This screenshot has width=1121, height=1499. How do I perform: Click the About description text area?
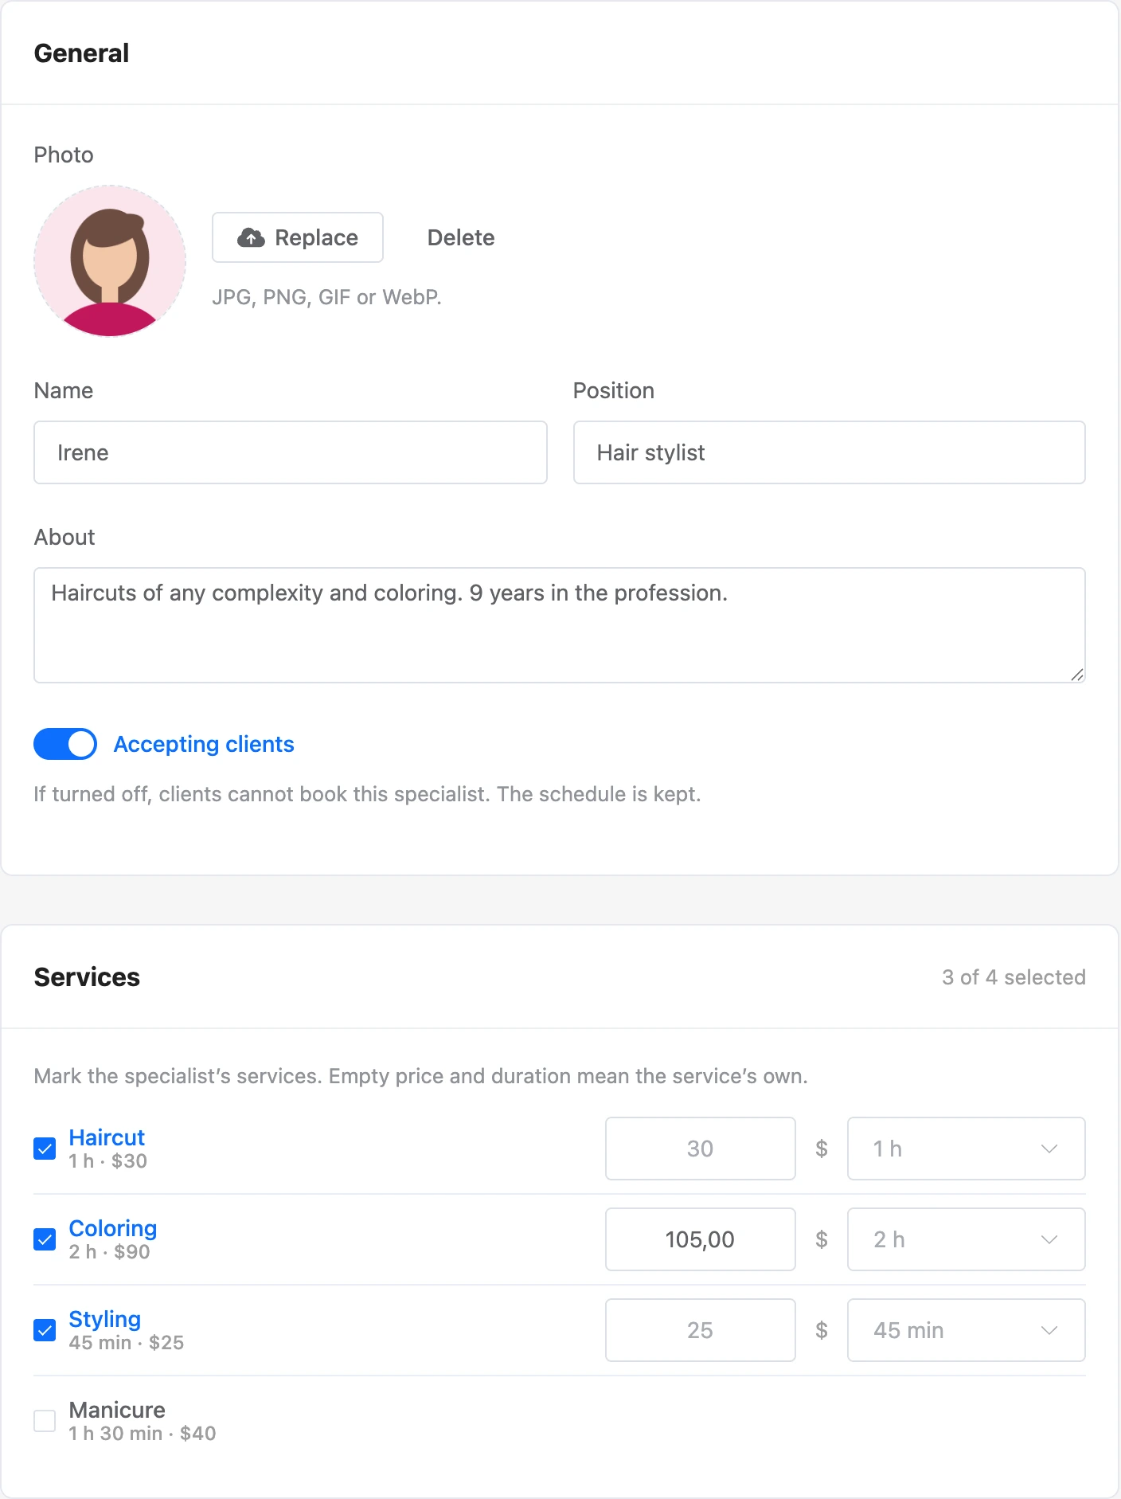point(560,625)
